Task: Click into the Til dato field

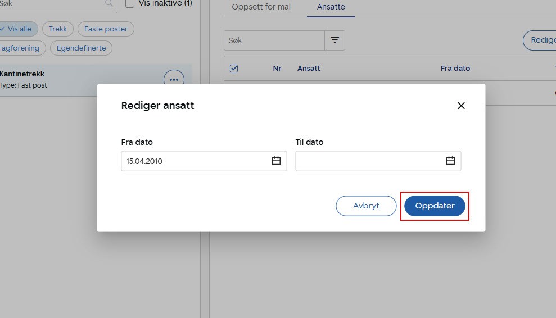Action: [x=368, y=161]
